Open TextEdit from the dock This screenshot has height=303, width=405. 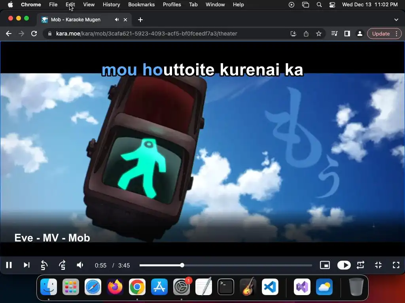204,287
